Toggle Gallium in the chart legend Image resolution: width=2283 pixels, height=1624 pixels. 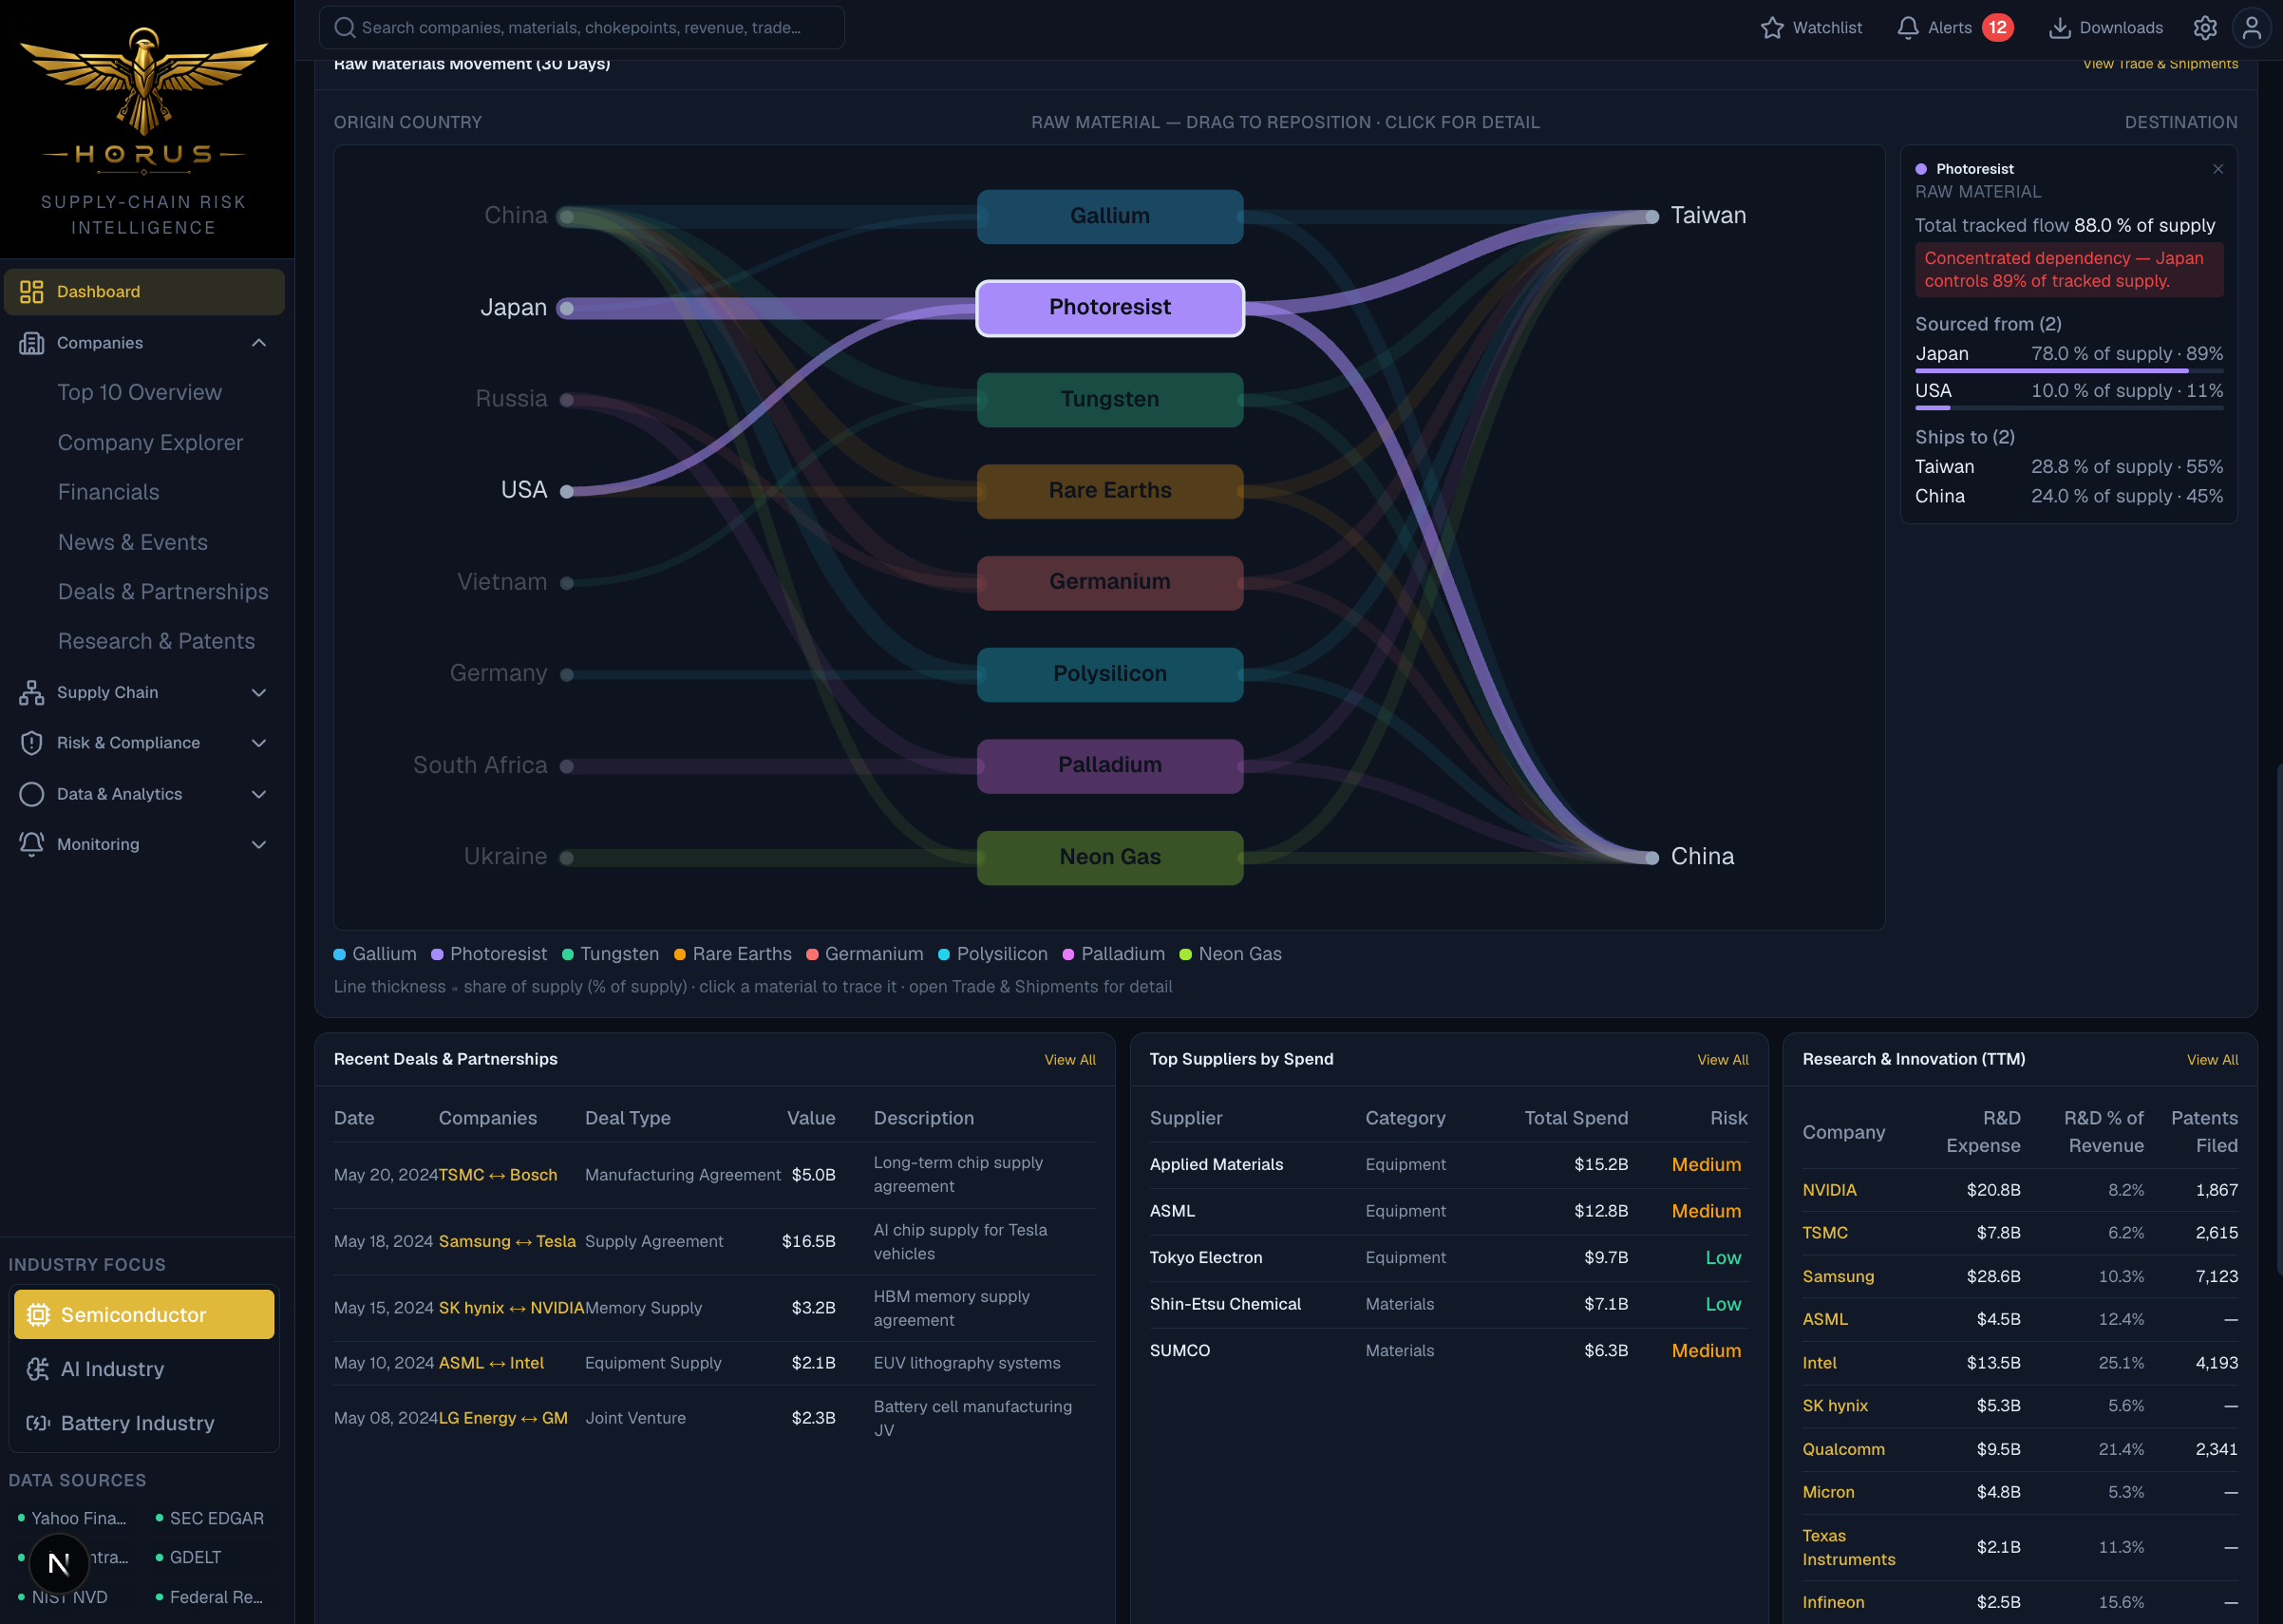click(x=375, y=954)
